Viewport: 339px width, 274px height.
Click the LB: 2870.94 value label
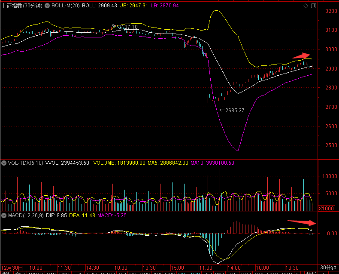pos(164,6)
